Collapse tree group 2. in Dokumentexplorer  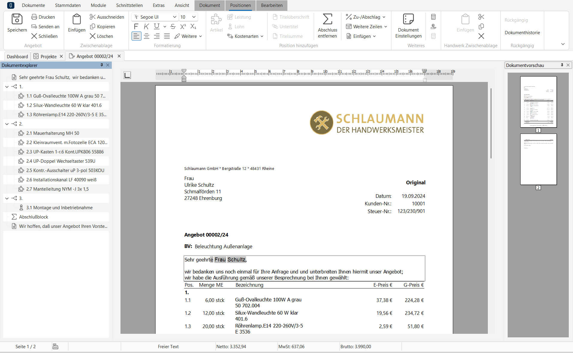pos(7,124)
